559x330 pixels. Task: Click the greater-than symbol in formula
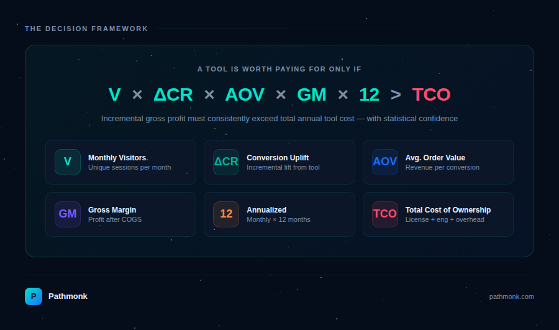pos(396,95)
